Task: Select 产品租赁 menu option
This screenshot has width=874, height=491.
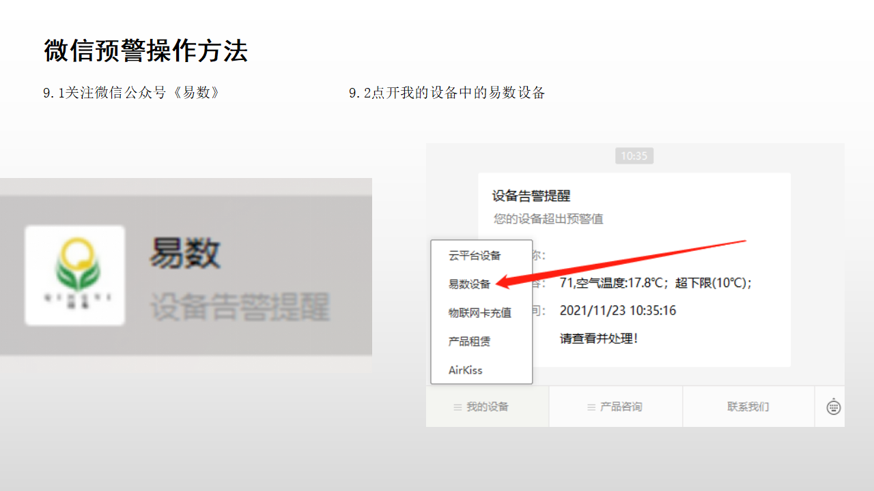Action: pyautogui.click(x=469, y=342)
